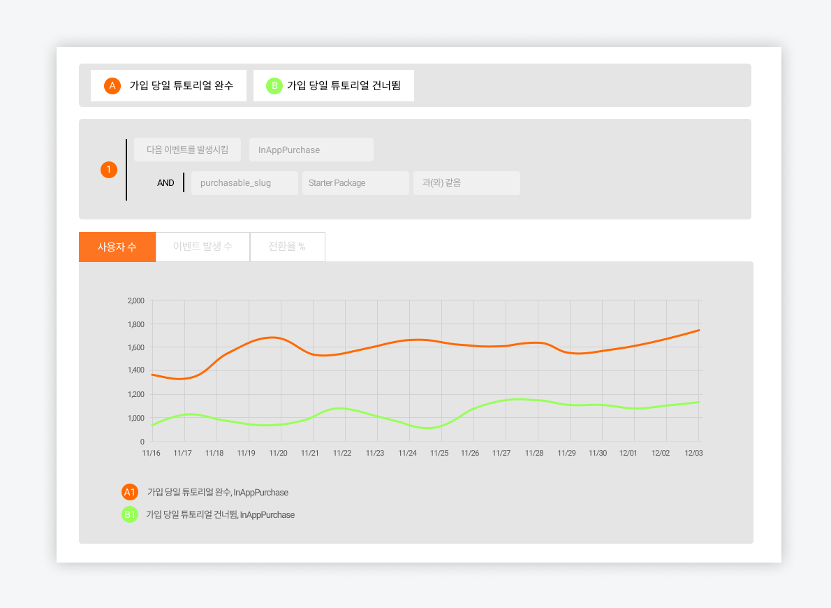Click the AND operator label
831x608 pixels.
pos(166,183)
